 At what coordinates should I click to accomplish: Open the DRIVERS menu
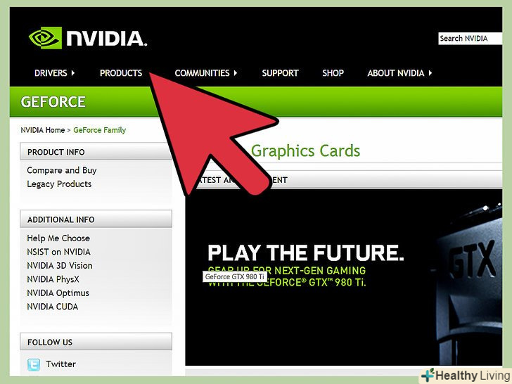click(x=51, y=73)
